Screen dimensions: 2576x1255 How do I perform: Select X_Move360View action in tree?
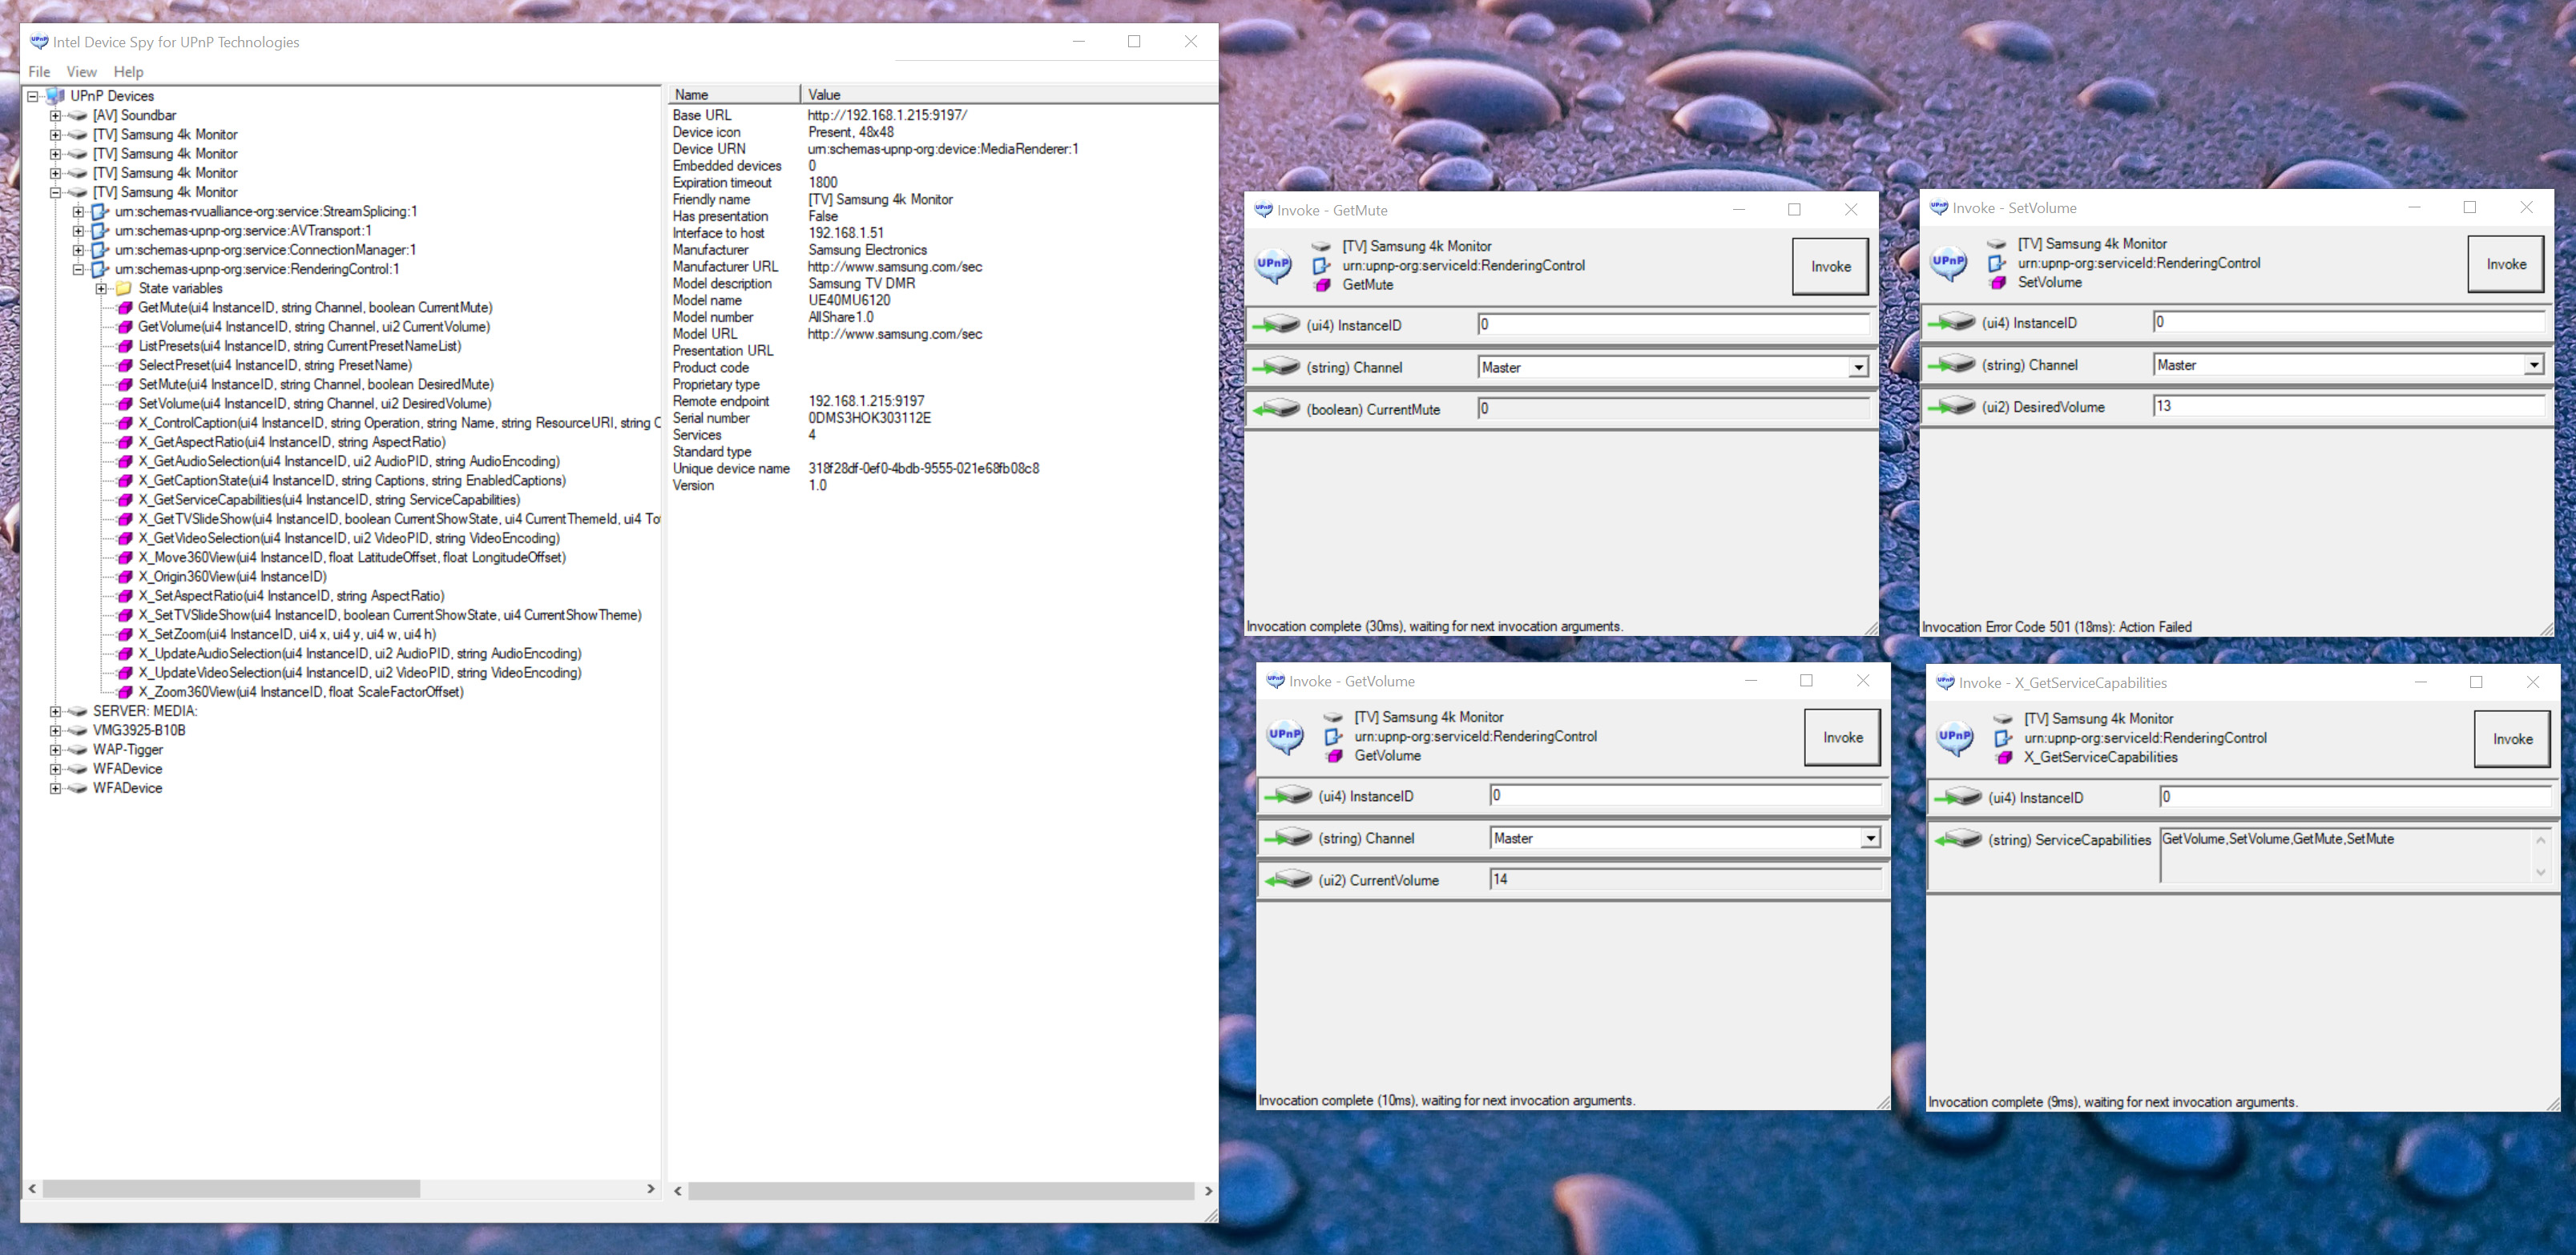click(x=352, y=557)
